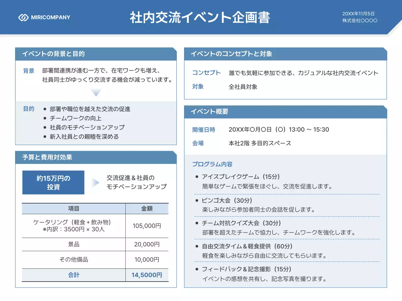Click the 全社員対象 text
Image resolution: width=402 pixels, height=301 pixels.
[243, 87]
